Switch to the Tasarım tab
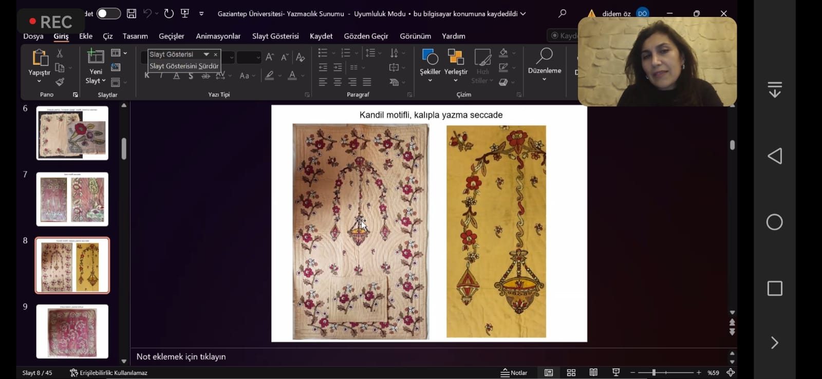 pos(135,36)
